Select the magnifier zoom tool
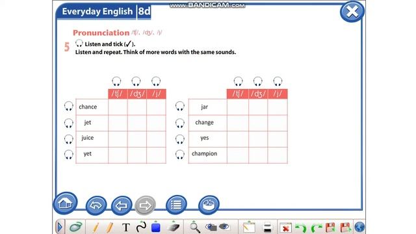This screenshot has height=234, width=416. [195, 227]
